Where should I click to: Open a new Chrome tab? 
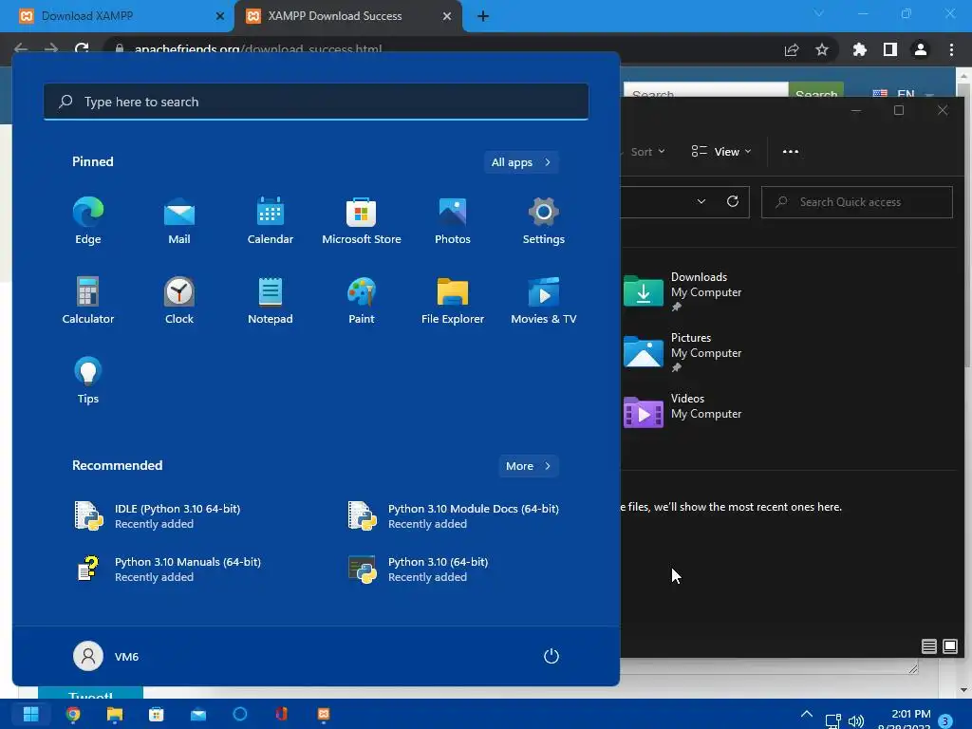point(483,16)
